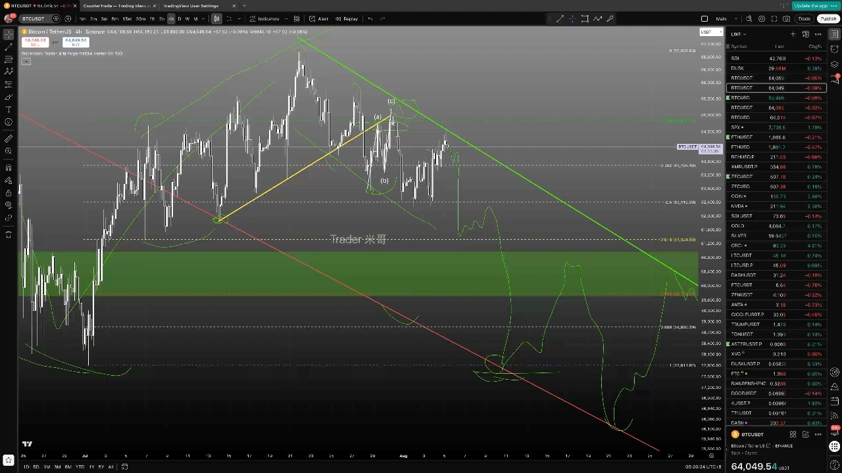This screenshot has width=842, height=473.
Task: Open the Fibonacci tools in left sidebar
Action: point(9,59)
